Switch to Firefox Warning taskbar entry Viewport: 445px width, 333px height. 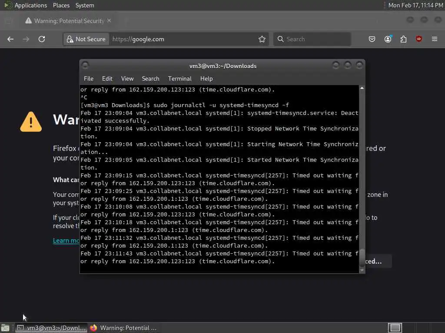(123, 328)
